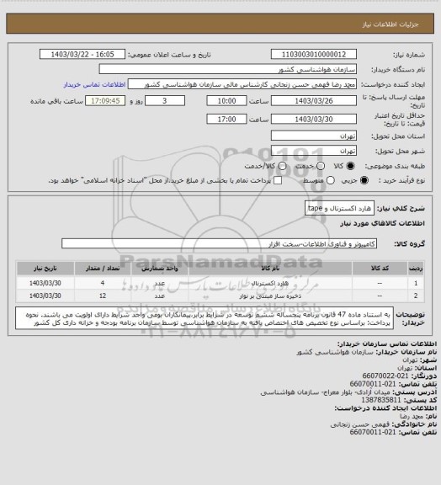Click quantity 4 in row 1
Image resolution: width=441 pixels, height=485 pixels.
coord(103,283)
